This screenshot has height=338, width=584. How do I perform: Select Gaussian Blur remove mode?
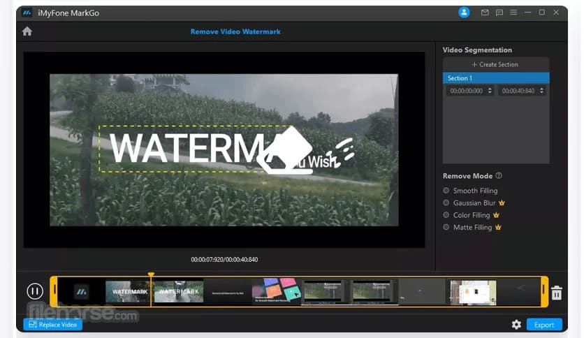point(446,203)
